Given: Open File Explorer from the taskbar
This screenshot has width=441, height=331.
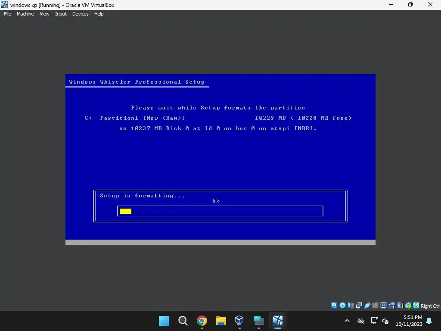Looking at the screenshot, I should click(x=221, y=321).
